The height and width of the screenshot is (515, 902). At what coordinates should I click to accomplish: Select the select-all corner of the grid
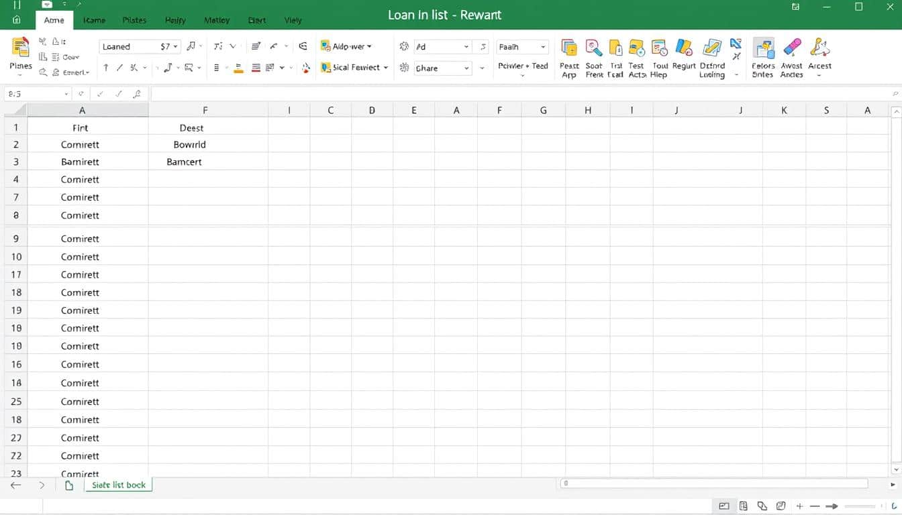click(16, 111)
